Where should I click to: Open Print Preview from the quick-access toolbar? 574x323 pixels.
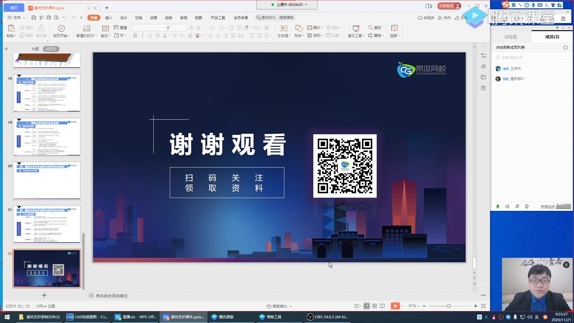point(56,18)
